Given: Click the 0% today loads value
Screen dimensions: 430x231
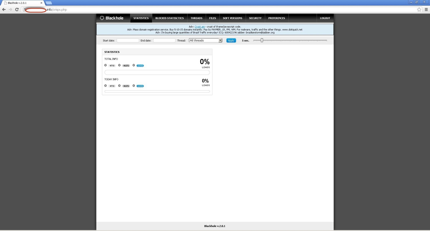Looking at the screenshot, I should coord(205,81).
